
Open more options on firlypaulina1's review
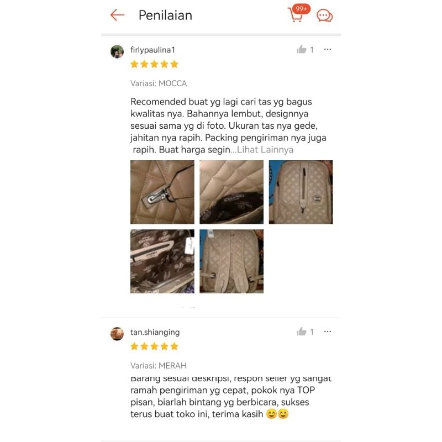click(327, 50)
